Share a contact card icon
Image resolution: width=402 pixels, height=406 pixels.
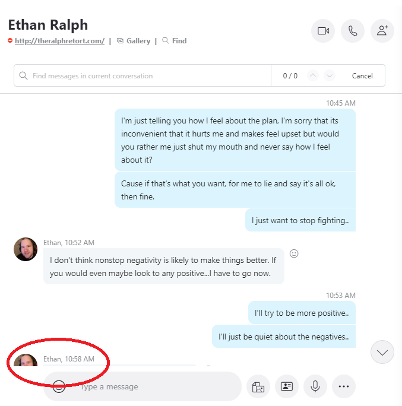287,386
